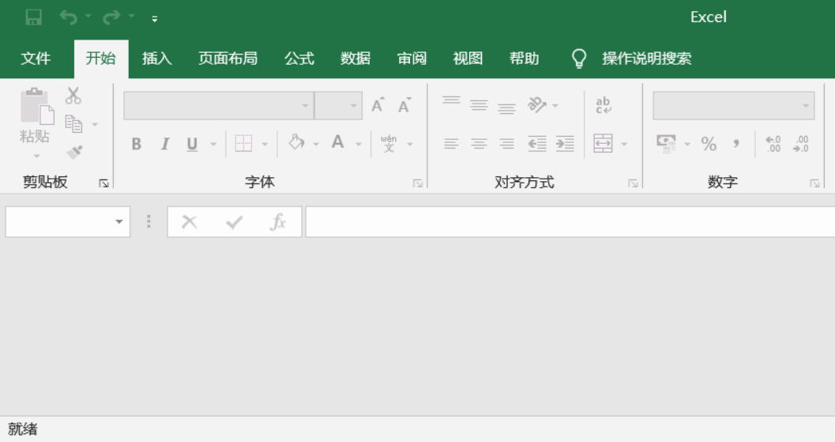
Task: Switch to the 视图 ribbon tab
Action: tap(468, 58)
